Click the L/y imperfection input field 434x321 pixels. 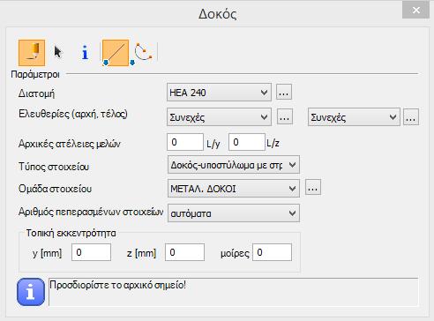click(x=185, y=142)
